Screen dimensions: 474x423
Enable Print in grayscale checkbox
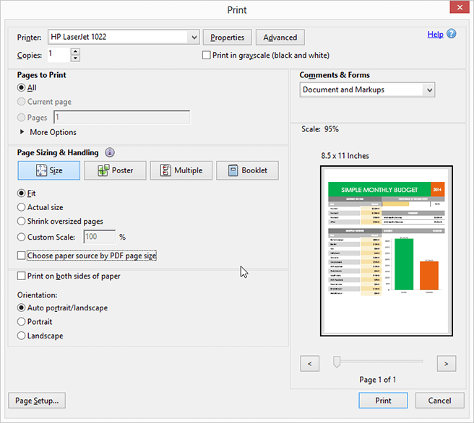(207, 55)
